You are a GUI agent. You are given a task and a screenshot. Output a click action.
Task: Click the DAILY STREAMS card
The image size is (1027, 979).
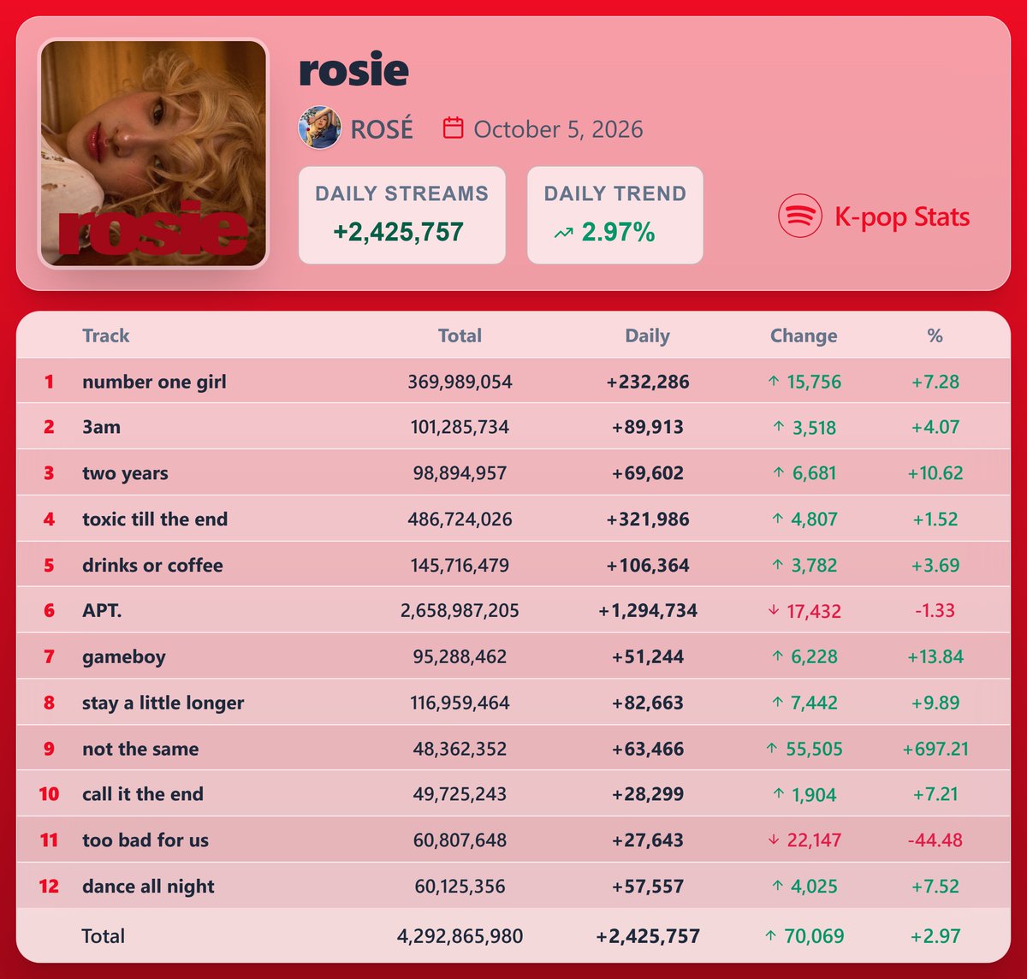(x=402, y=215)
